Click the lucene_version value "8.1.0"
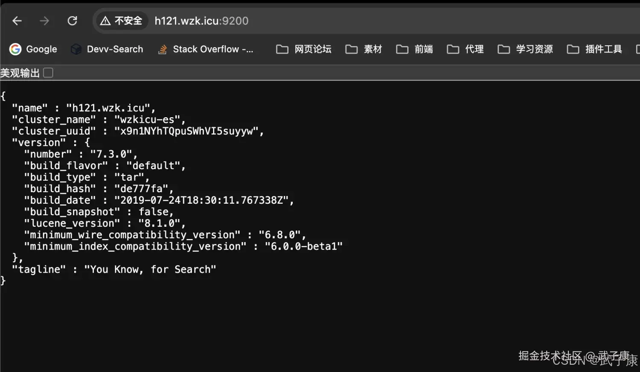The height and width of the screenshot is (372, 640). (160, 223)
